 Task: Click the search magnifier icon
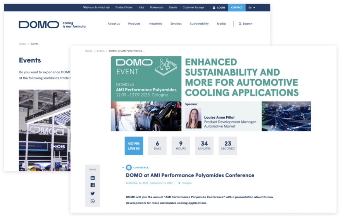point(240,24)
